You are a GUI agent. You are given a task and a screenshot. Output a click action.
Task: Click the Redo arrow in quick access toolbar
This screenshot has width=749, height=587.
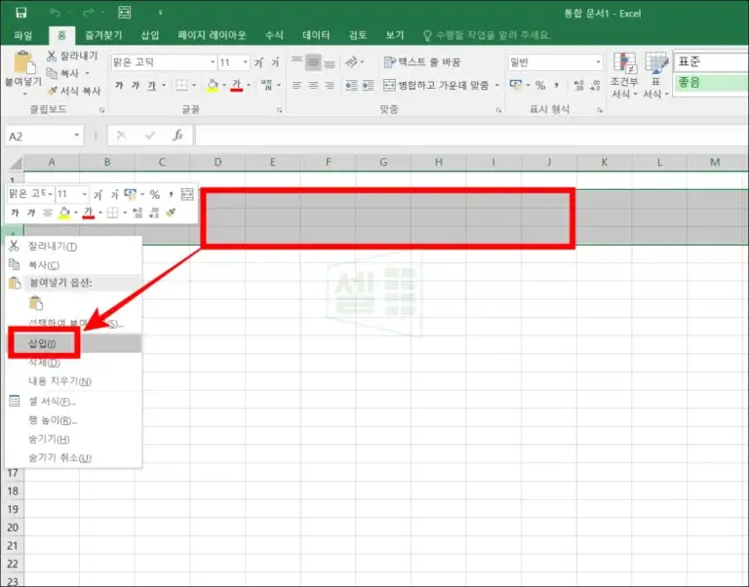click(89, 13)
